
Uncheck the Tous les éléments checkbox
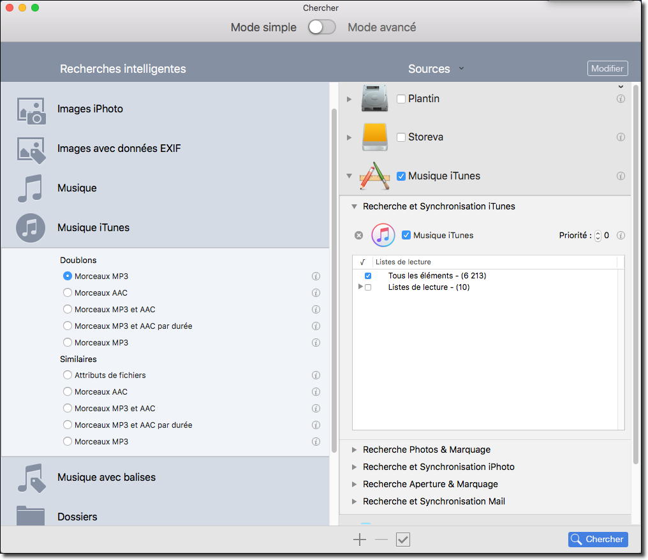(x=368, y=276)
